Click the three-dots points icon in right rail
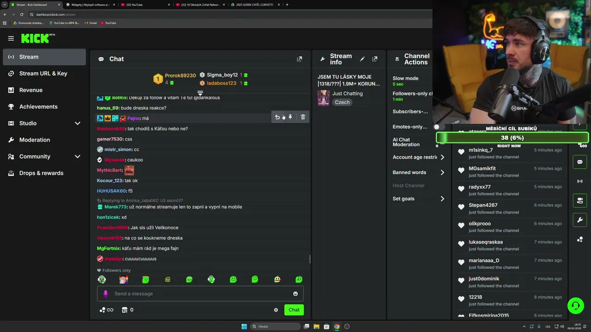591x332 pixels. coord(580,239)
